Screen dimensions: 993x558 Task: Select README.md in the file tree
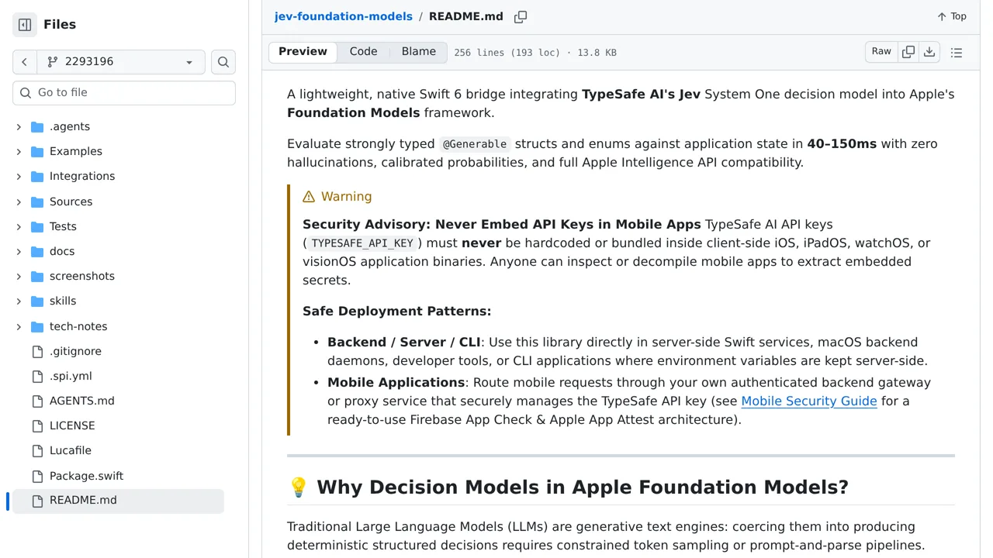(118, 501)
